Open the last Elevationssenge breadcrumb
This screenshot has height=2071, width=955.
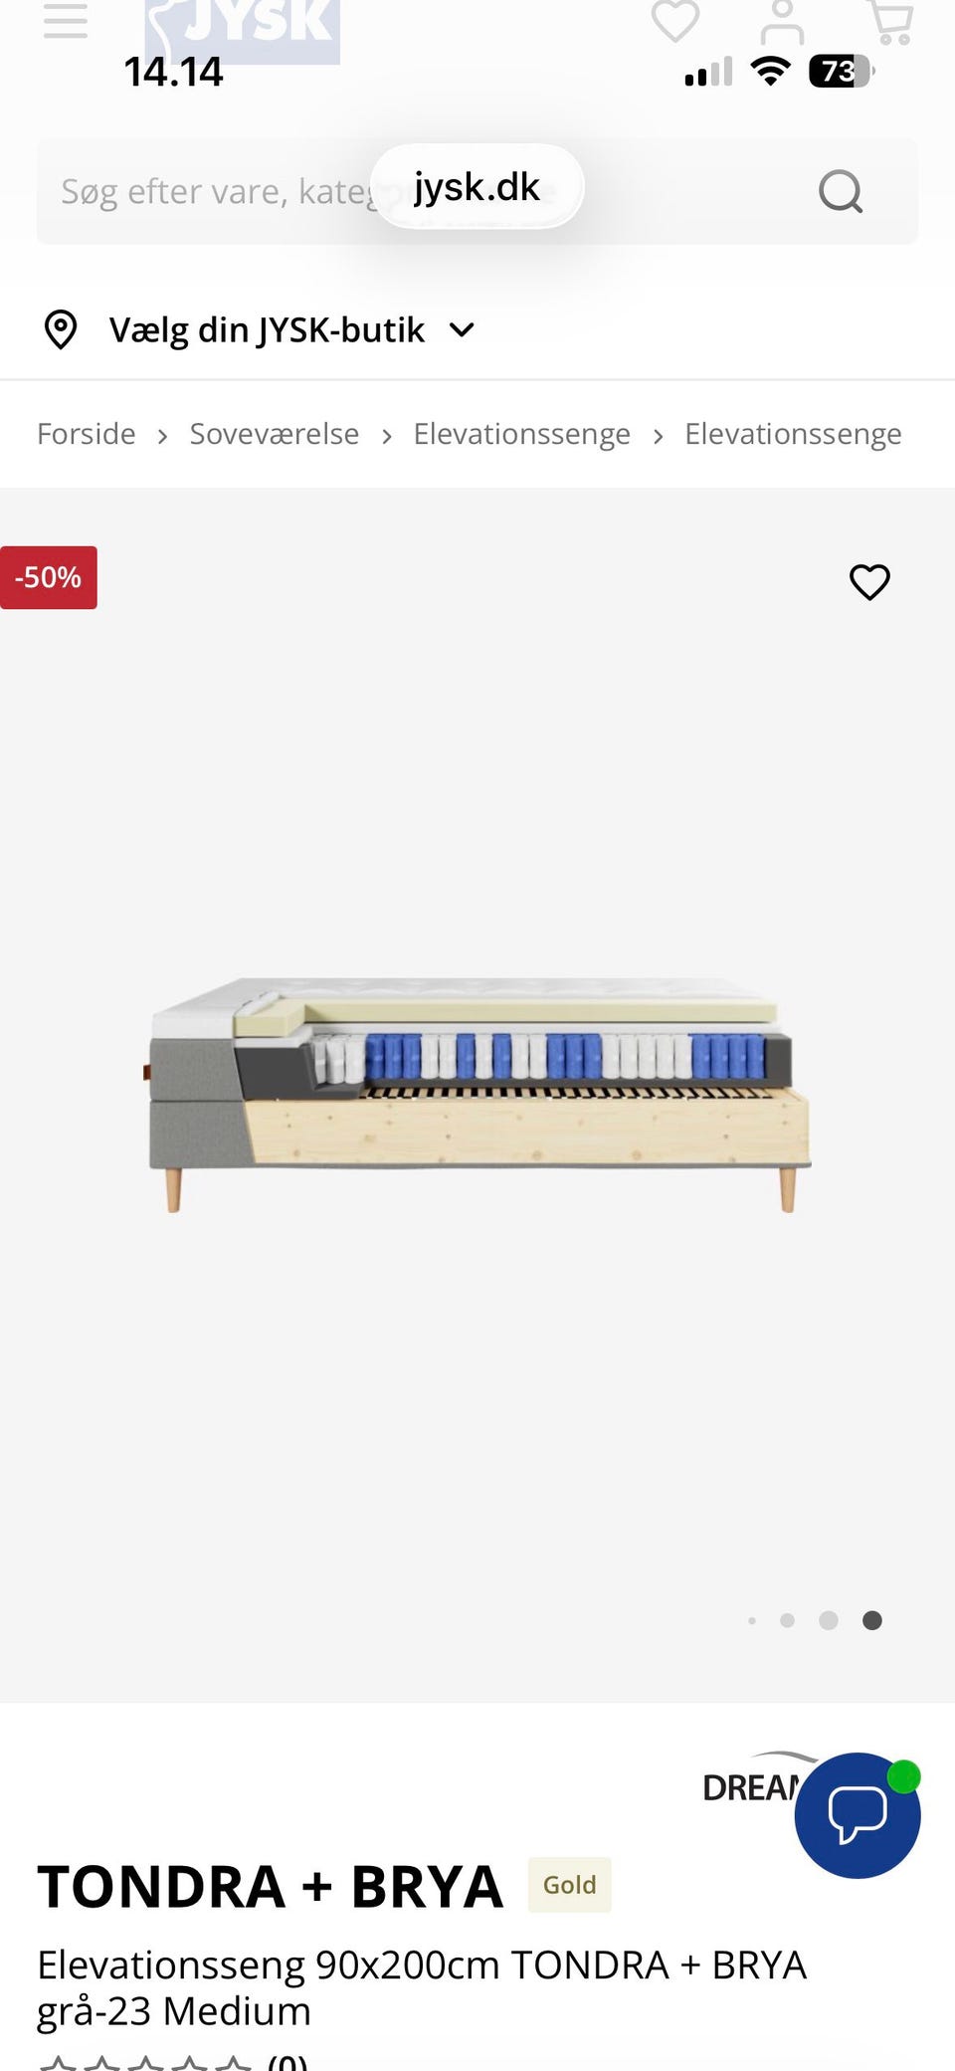tap(793, 434)
